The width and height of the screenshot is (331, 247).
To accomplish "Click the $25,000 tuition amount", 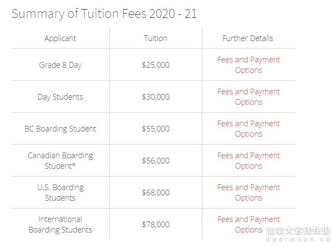I will [x=155, y=65].
